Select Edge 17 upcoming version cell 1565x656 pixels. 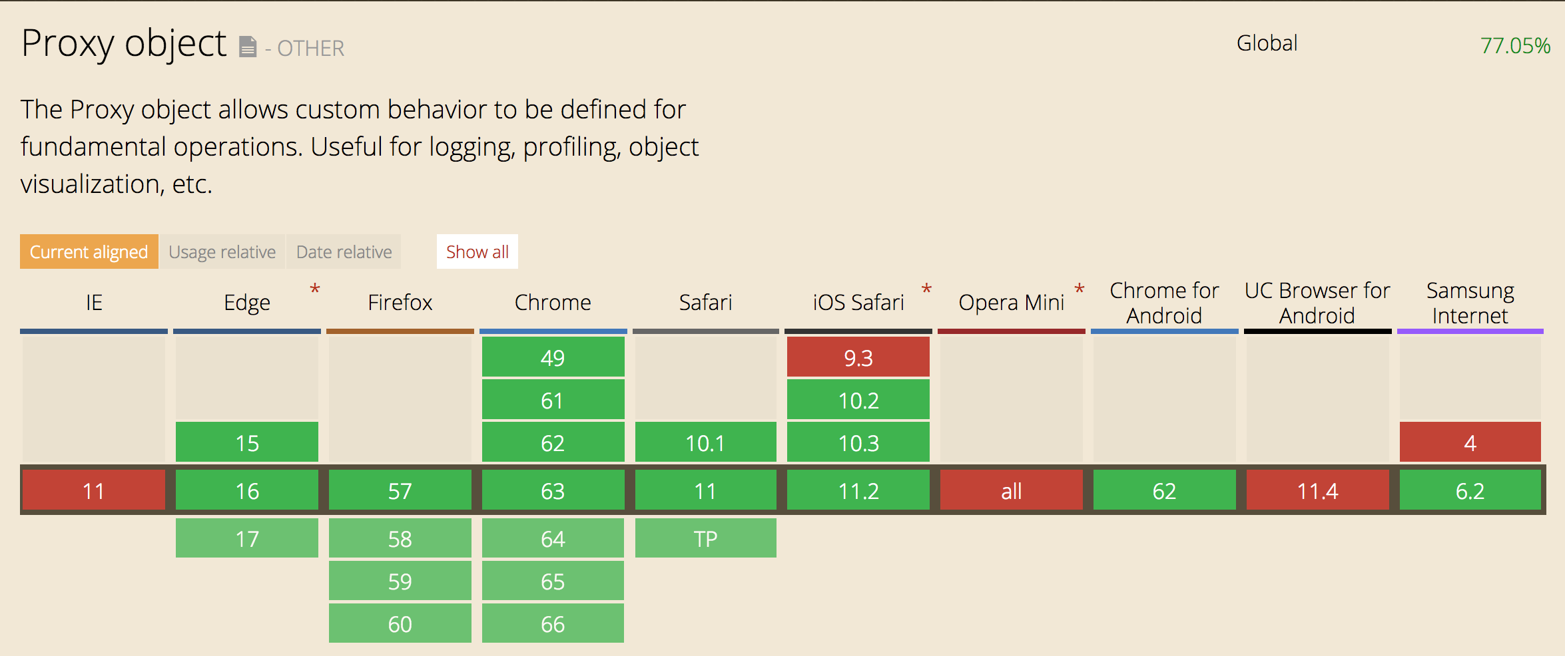(x=247, y=538)
